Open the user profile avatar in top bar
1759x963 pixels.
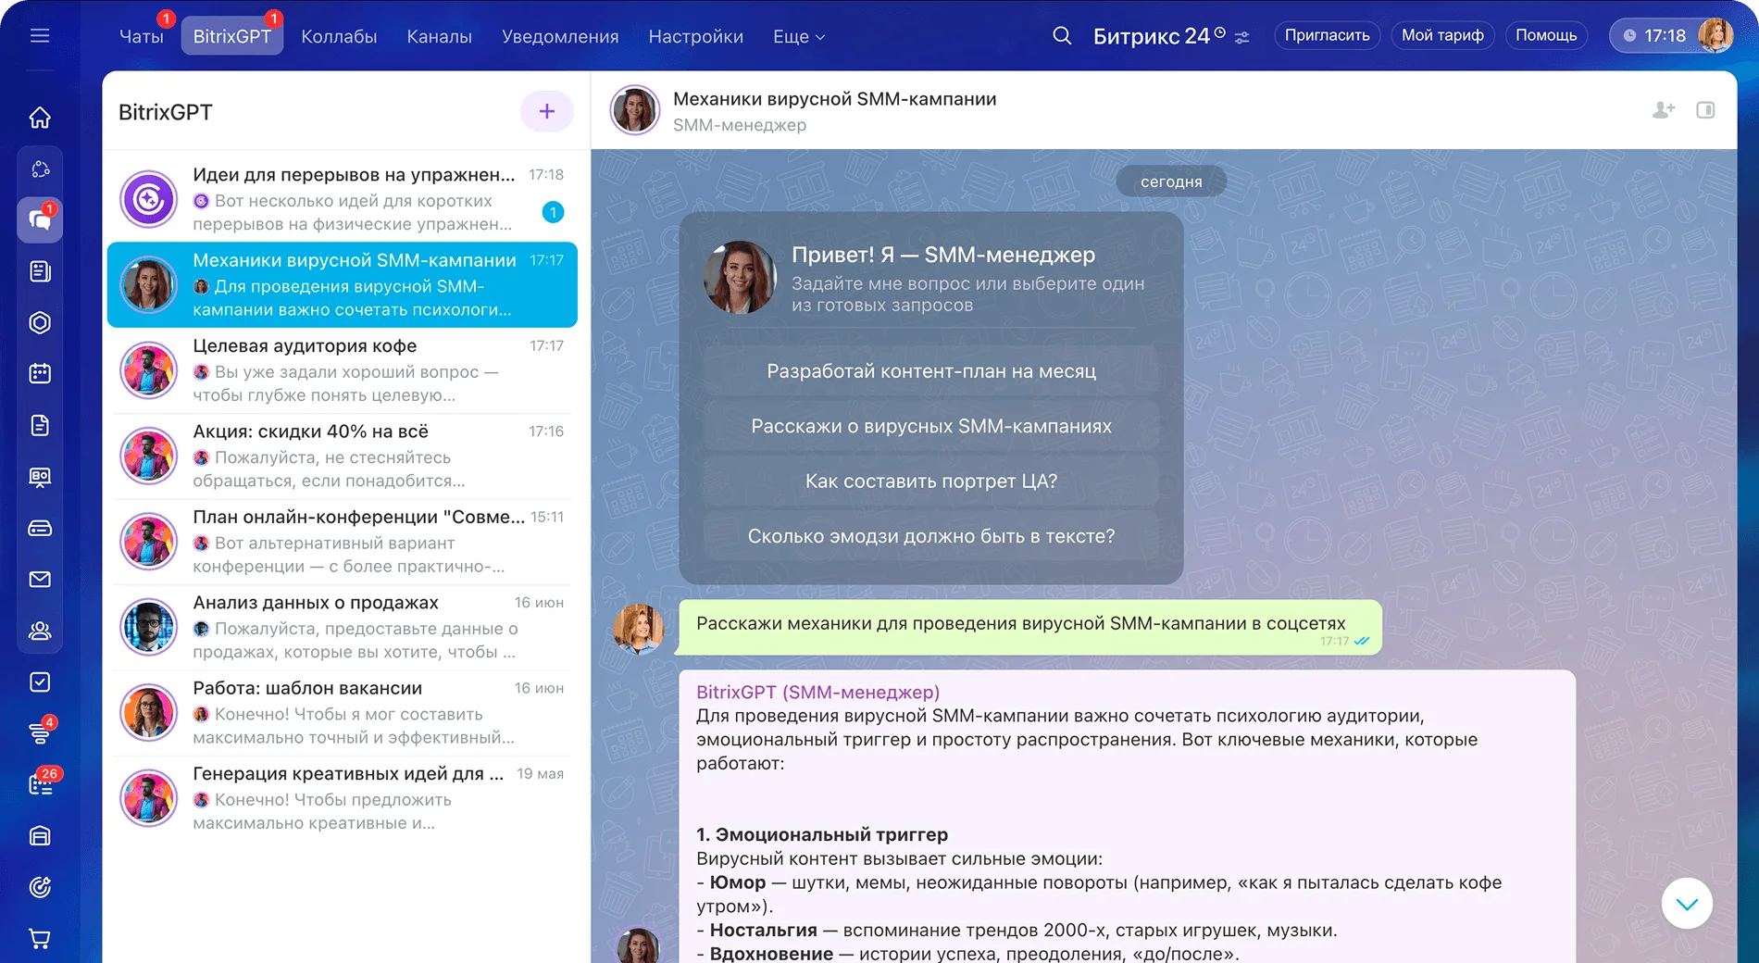[x=1715, y=35]
